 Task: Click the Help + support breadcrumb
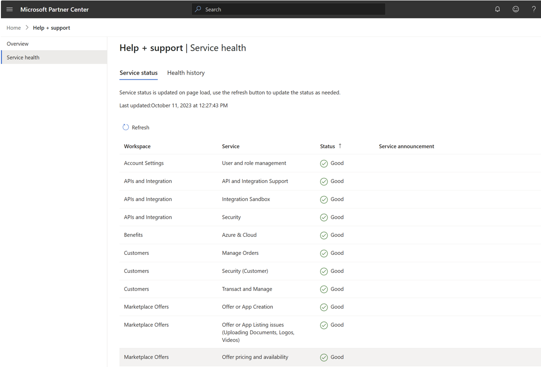(51, 28)
